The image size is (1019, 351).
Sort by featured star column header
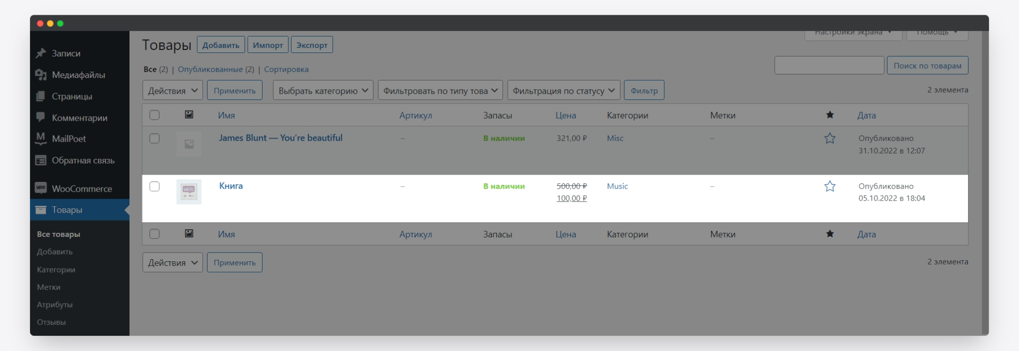click(829, 115)
